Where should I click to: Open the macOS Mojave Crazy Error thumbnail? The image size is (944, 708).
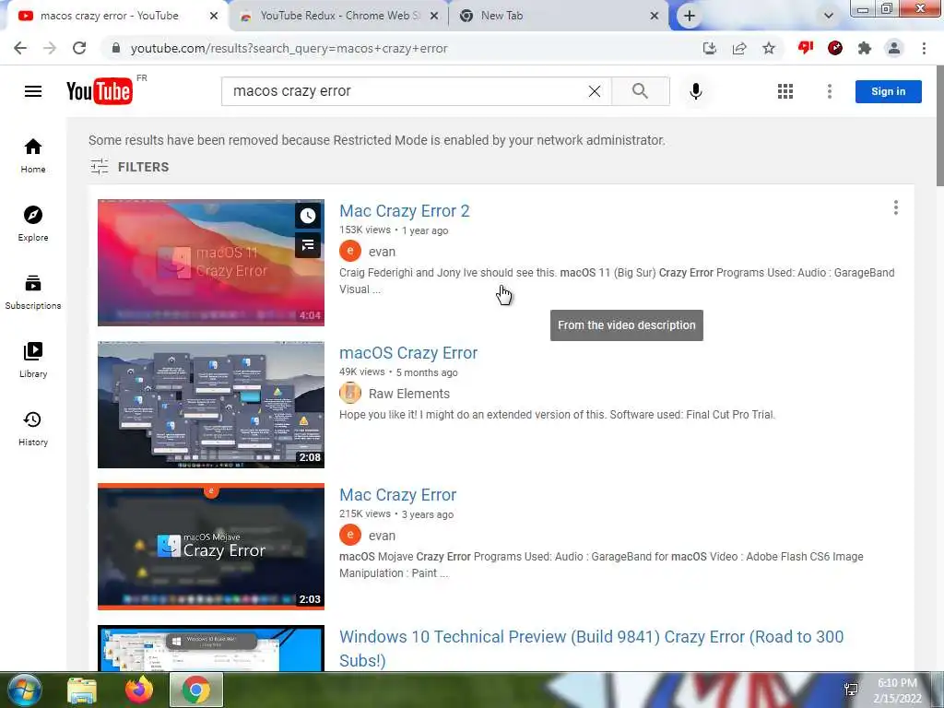click(211, 547)
